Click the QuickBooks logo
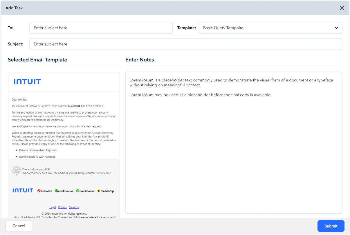Viewport: 350px width, 235px height. [x=85, y=191]
